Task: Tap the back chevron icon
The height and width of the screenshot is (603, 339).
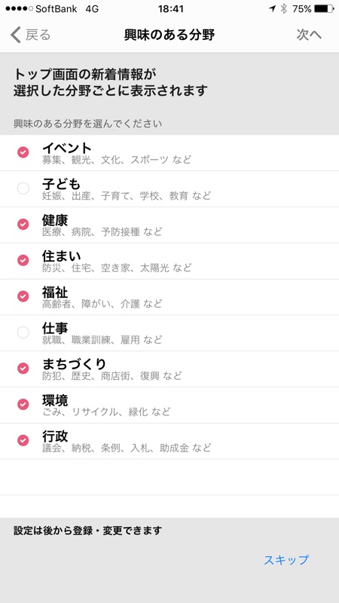Action: click(x=15, y=35)
